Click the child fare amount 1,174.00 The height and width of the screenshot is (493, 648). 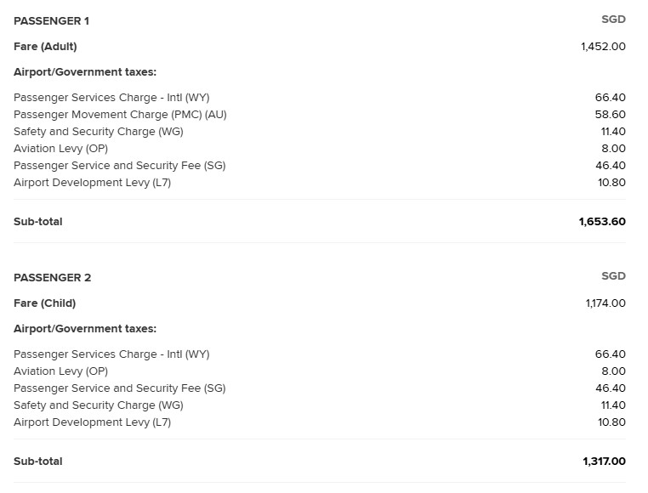pos(605,303)
